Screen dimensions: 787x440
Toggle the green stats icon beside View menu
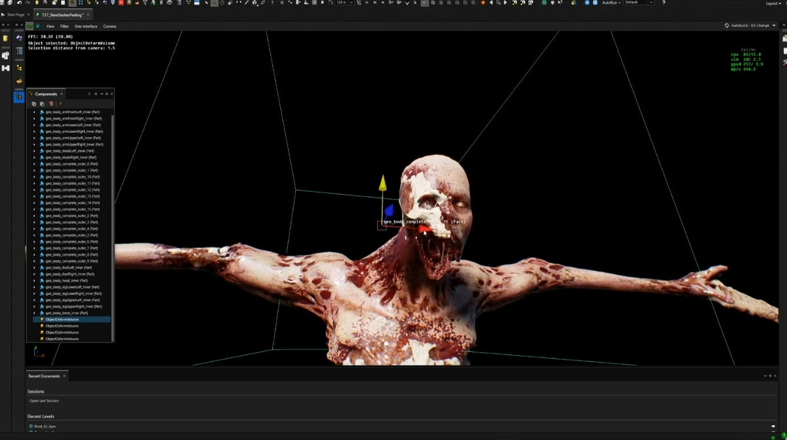coord(30,26)
